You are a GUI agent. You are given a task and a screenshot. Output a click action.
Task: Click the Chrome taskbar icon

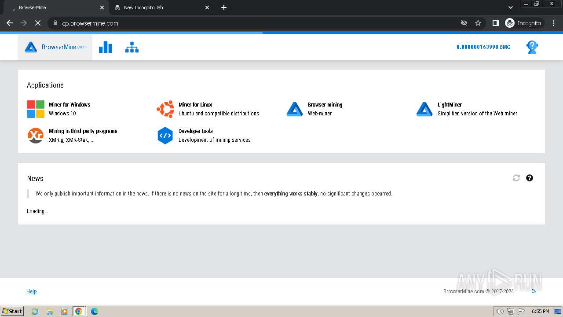point(79,311)
